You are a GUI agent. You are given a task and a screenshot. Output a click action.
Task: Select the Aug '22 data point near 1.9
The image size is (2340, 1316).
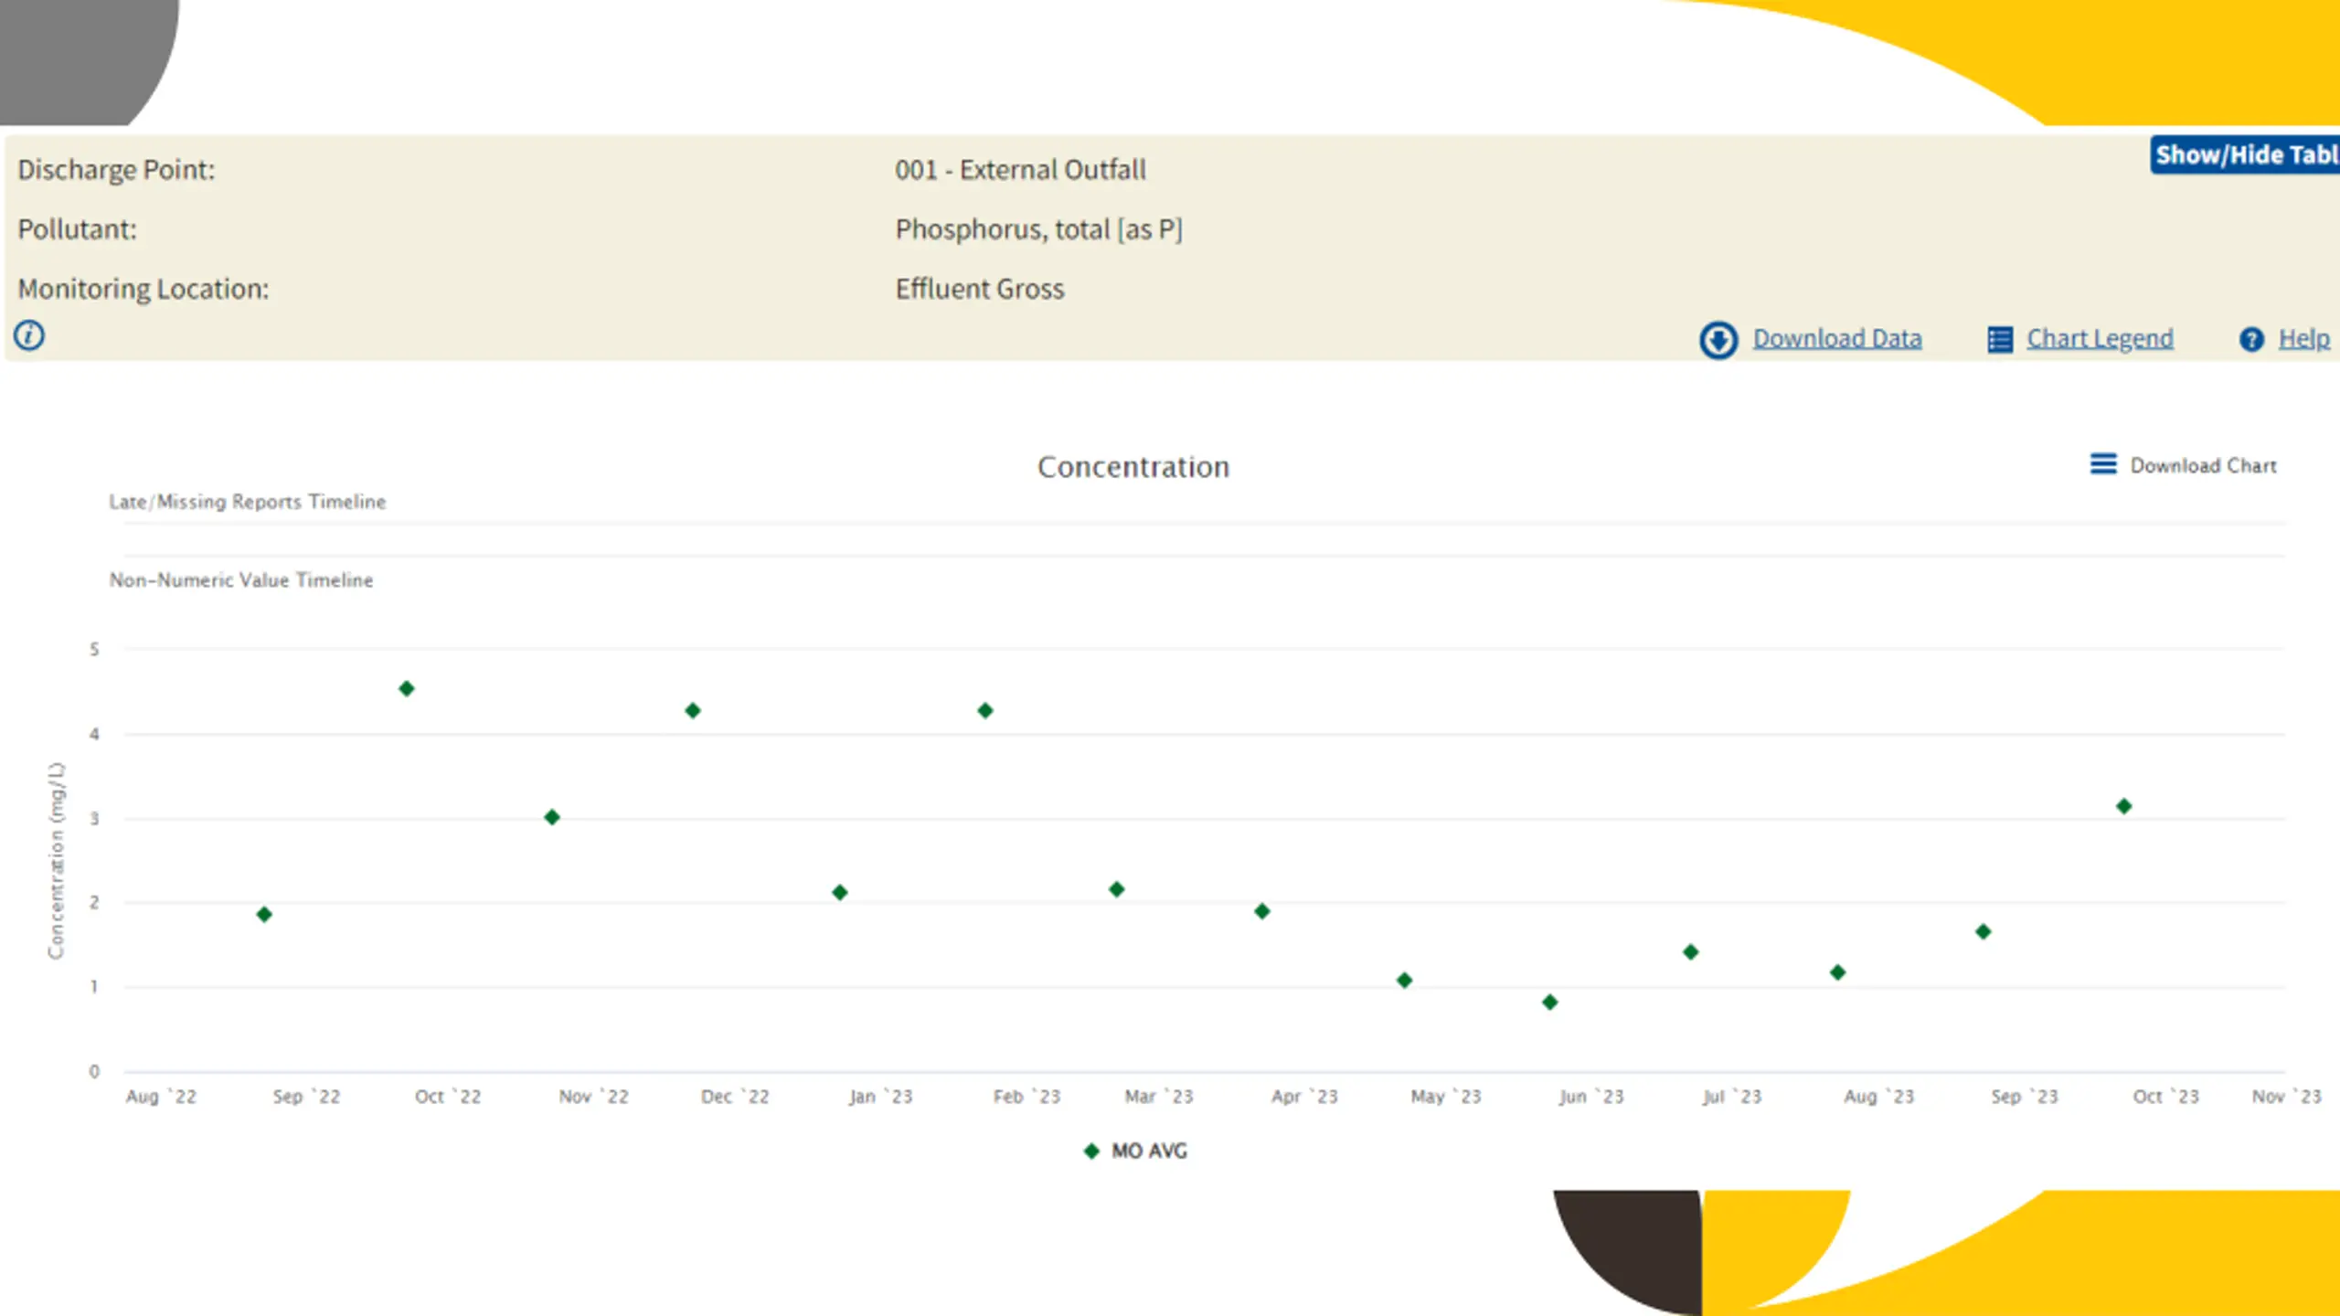tap(264, 914)
